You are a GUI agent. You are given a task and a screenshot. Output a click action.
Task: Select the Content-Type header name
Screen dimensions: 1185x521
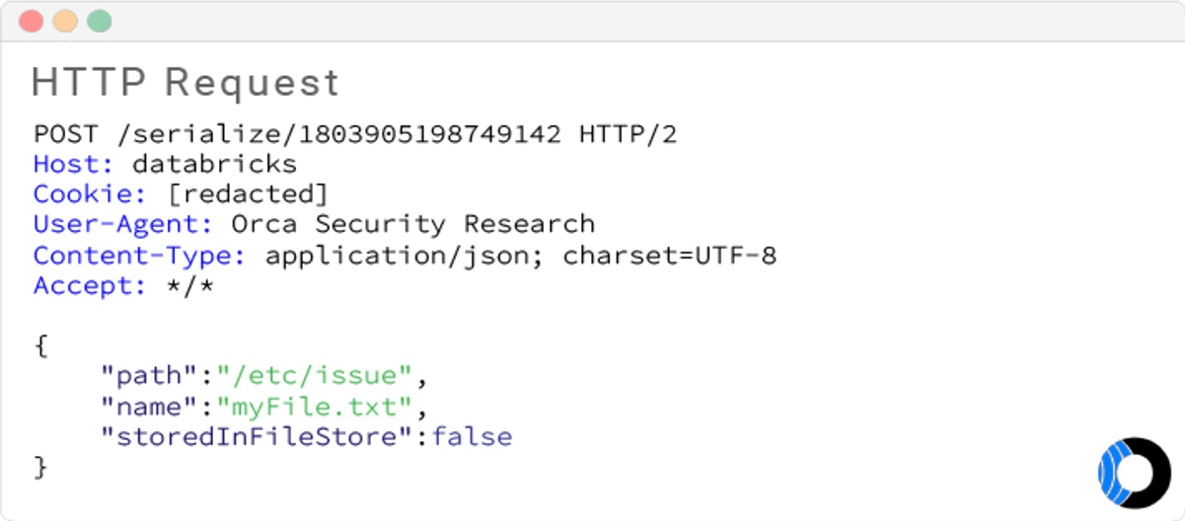(140, 256)
